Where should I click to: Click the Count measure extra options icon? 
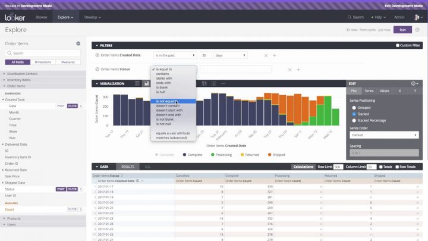81,209
